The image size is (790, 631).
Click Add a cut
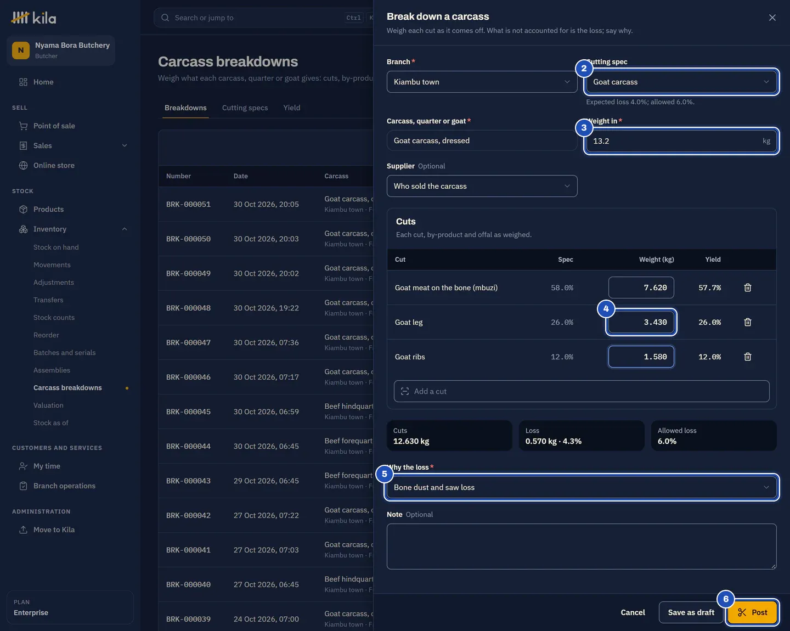pos(582,391)
